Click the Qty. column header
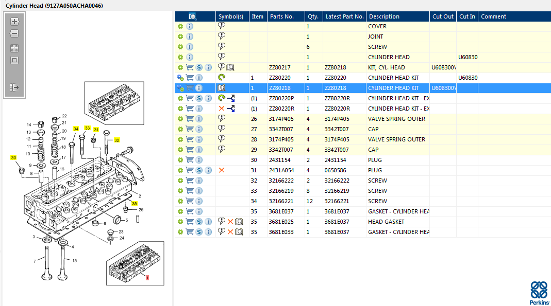Screen dimensions: 551x306 (x=313, y=16)
